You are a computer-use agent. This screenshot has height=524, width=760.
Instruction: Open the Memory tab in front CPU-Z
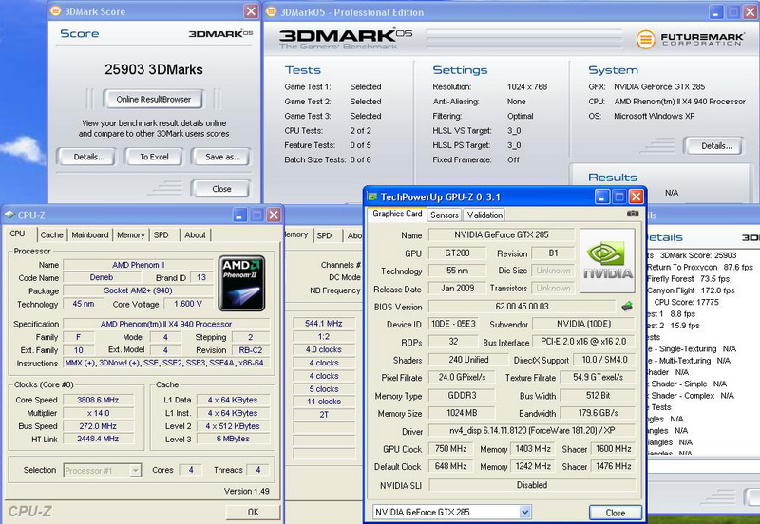(x=131, y=234)
